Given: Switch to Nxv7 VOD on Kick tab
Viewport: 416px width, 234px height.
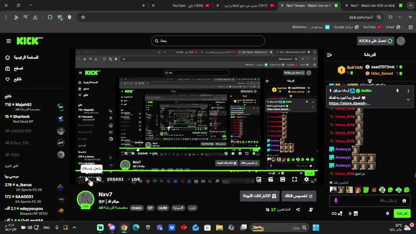Looking at the screenshot, I should pos(374,6).
